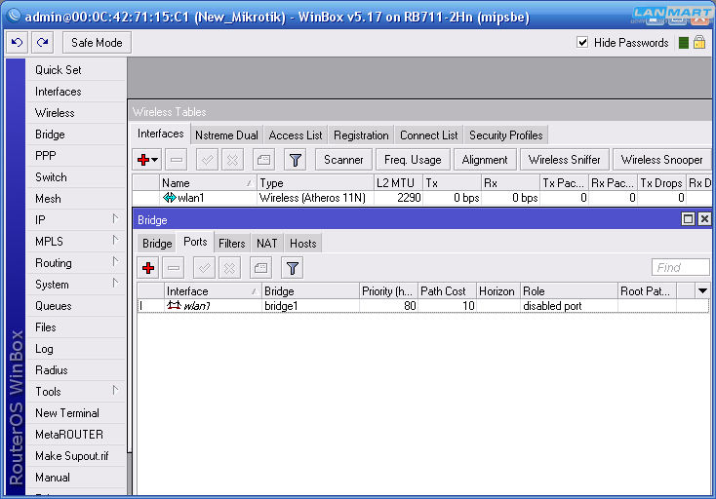Click the Freq. Usage button
The height and width of the screenshot is (499, 716).
[413, 160]
